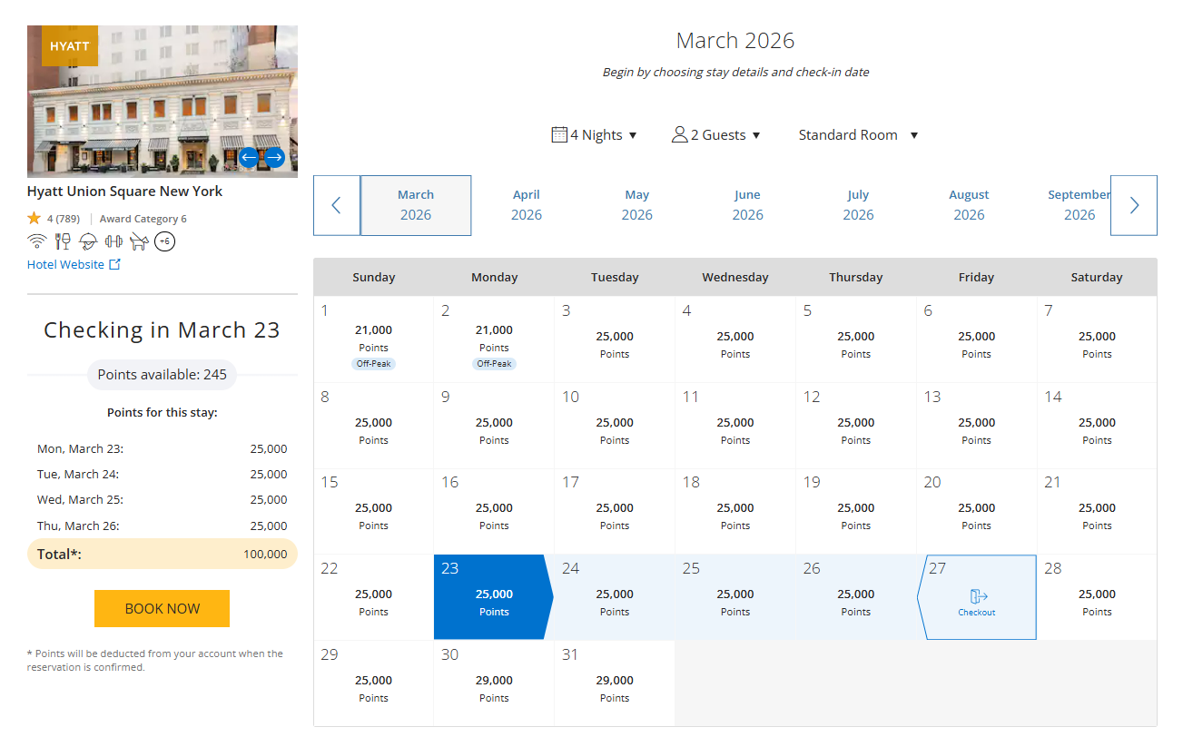Click the BOOK NOW button
The height and width of the screenshot is (737, 1183).
point(162,608)
